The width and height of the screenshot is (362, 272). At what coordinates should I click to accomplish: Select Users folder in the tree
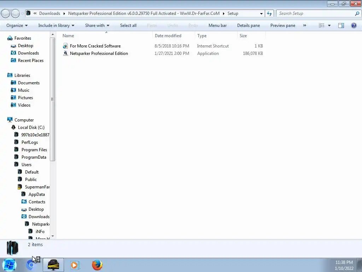pyautogui.click(x=26, y=164)
